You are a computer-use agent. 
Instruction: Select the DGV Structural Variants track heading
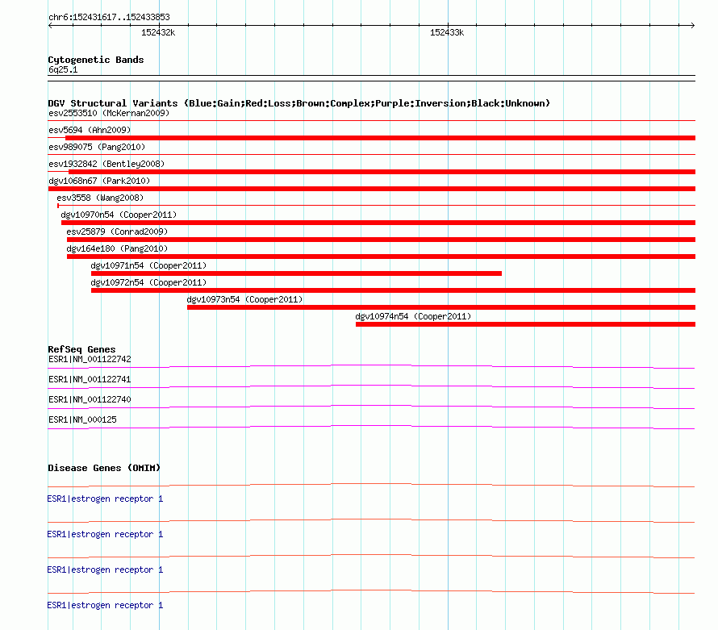coord(298,103)
